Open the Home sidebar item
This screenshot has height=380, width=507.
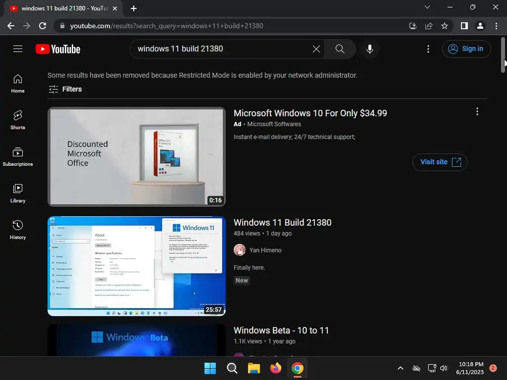pos(18,83)
